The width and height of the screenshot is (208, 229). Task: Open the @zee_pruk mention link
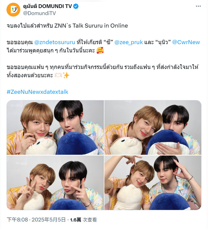tap(129, 42)
